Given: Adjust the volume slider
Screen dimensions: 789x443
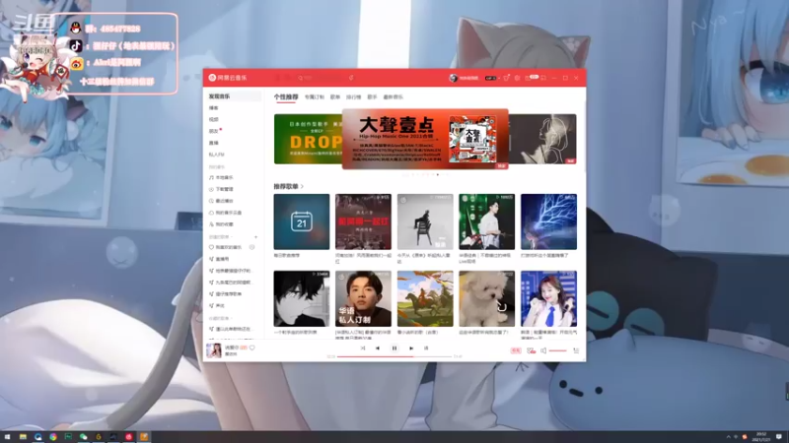Looking at the screenshot, I should 558,350.
